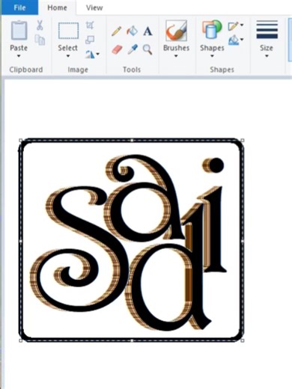Image resolution: width=292 pixels, height=389 pixels.
Task: Switch to the View ribbon tab
Action: click(94, 8)
